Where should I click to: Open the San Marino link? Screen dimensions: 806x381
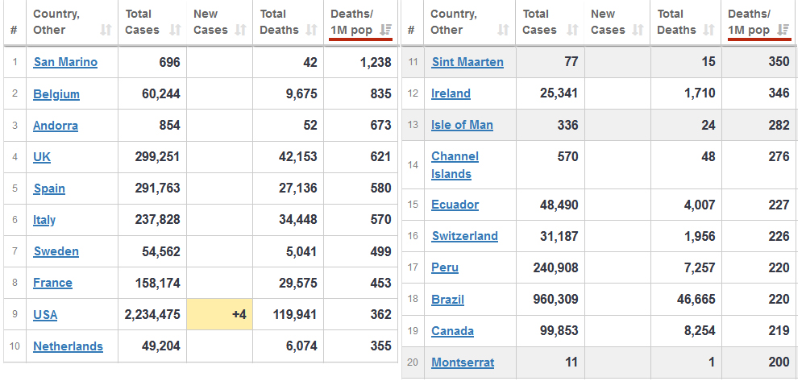[65, 62]
